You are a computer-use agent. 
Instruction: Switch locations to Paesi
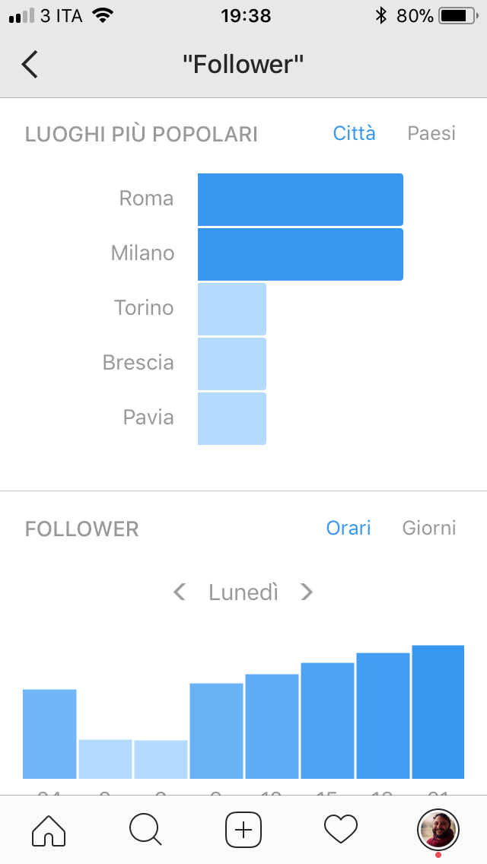click(431, 133)
